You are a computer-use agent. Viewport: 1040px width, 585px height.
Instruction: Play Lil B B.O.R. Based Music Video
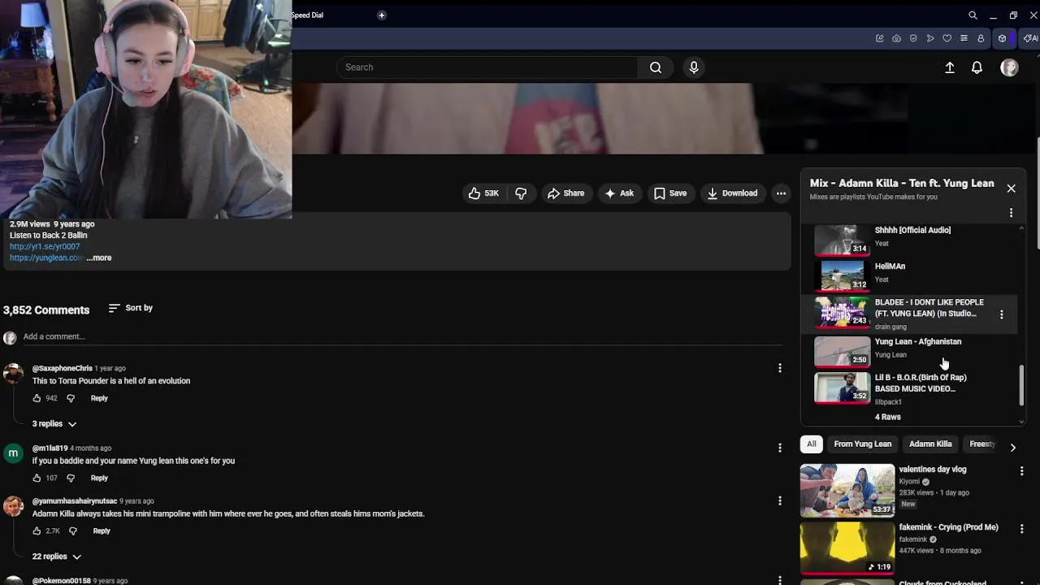(x=916, y=388)
